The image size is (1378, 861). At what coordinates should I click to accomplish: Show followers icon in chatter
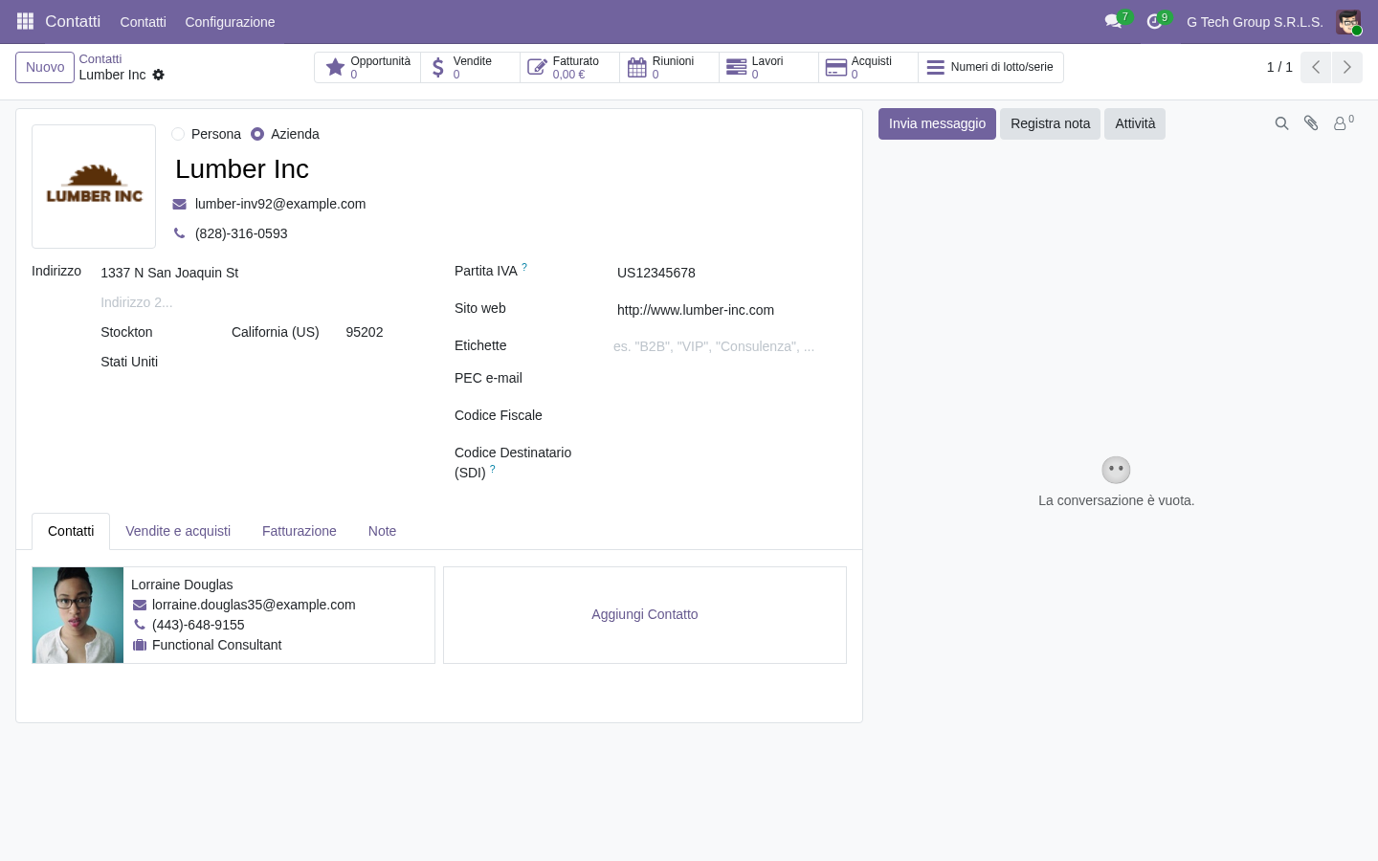(1344, 123)
